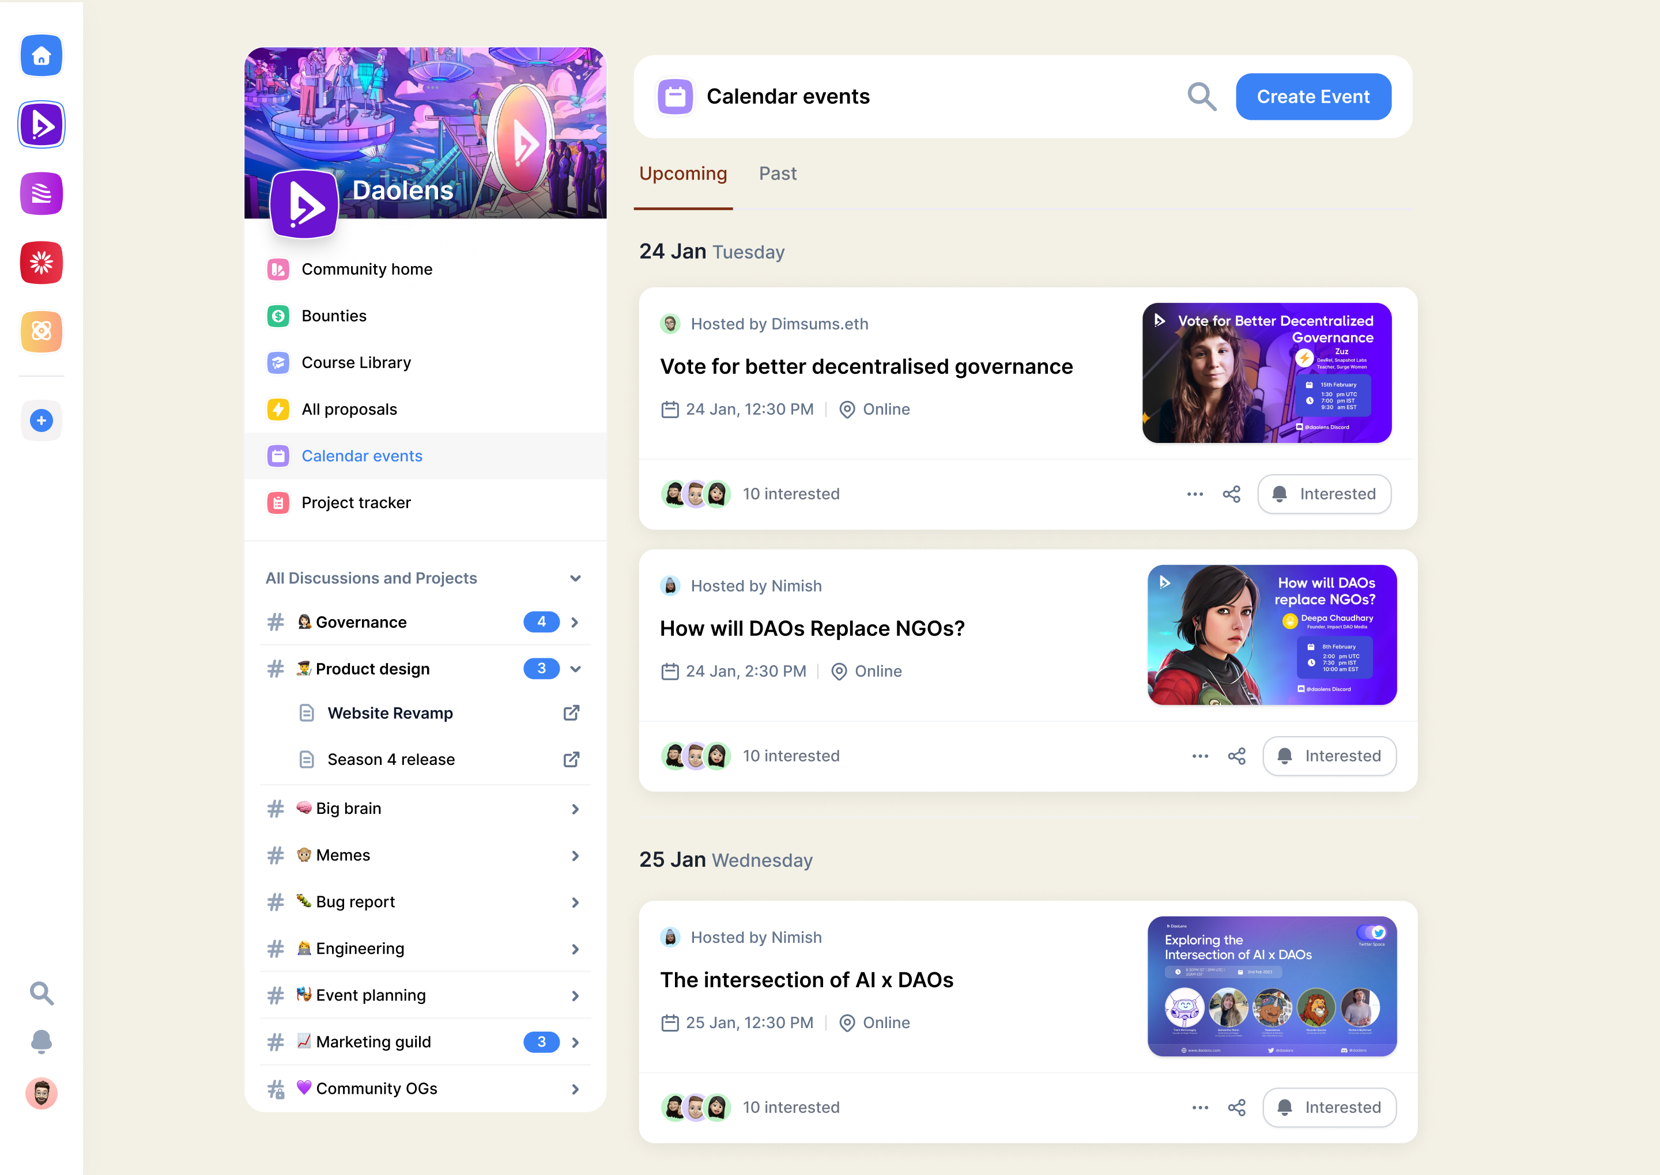Toggle Interested on 'Vote for better decentralised governance'

click(x=1323, y=494)
